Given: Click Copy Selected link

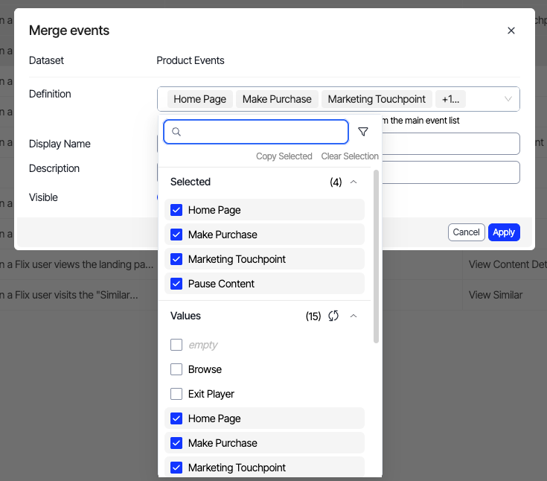Looking at the screenshot, I should (x=284, y=156).
